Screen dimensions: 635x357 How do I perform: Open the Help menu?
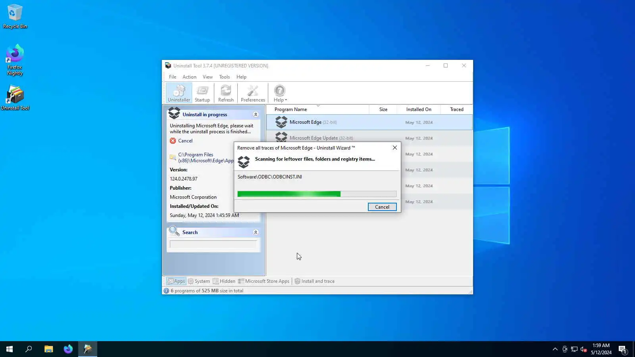(241, 77)
